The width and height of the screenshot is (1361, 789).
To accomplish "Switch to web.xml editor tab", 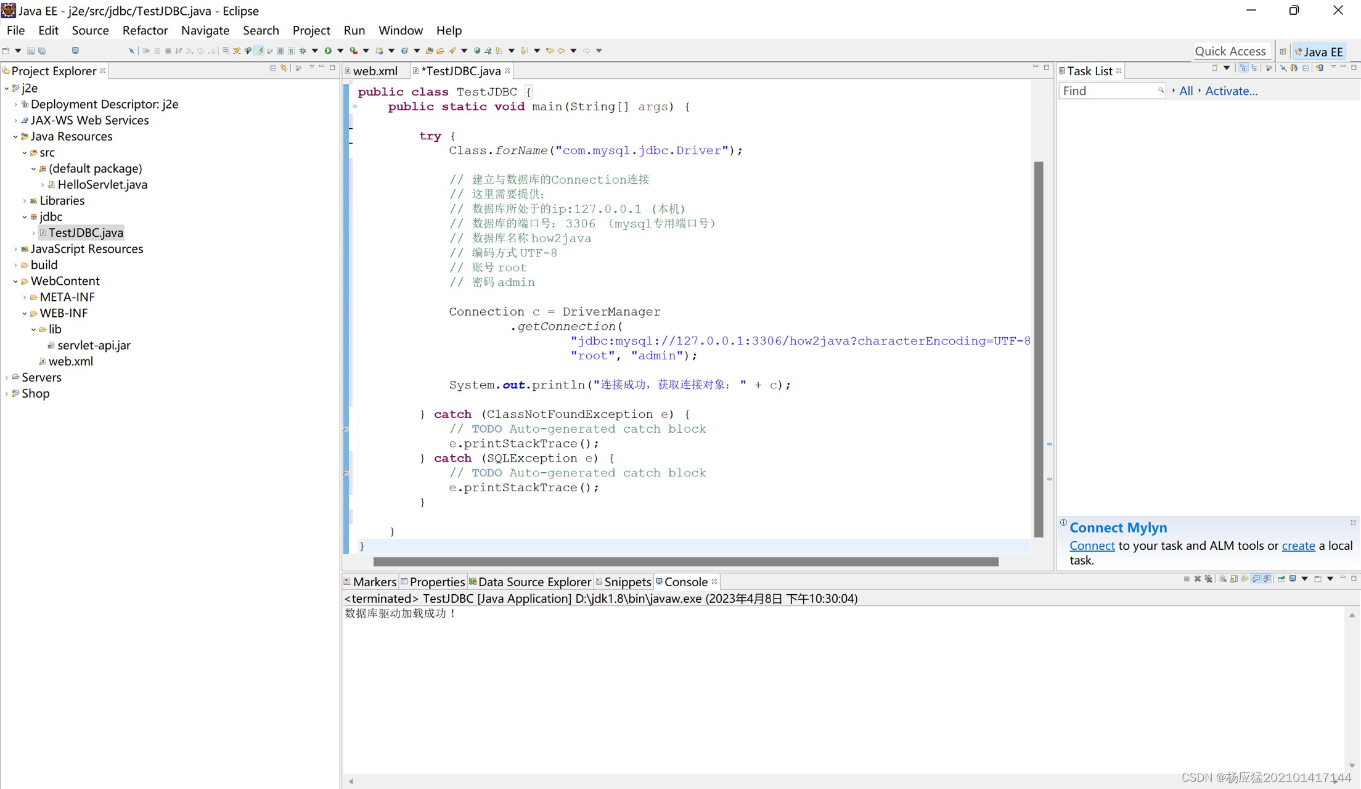I will click(375, 71).
